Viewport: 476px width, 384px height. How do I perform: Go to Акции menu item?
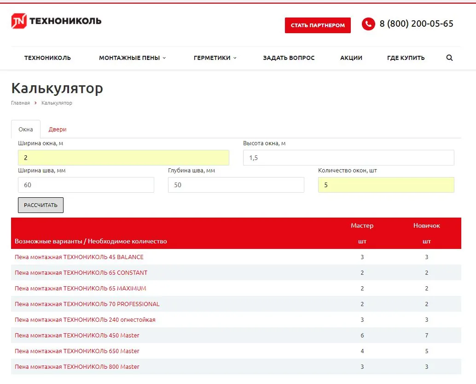tap(351, 58)
